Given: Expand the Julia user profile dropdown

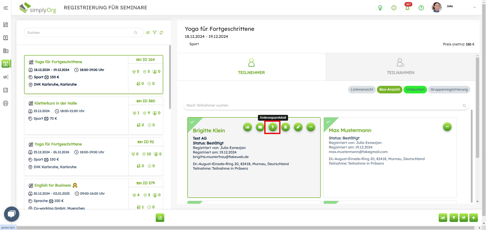Looking at the screenshot, I should pyautogui.click(x=474, y=8).
